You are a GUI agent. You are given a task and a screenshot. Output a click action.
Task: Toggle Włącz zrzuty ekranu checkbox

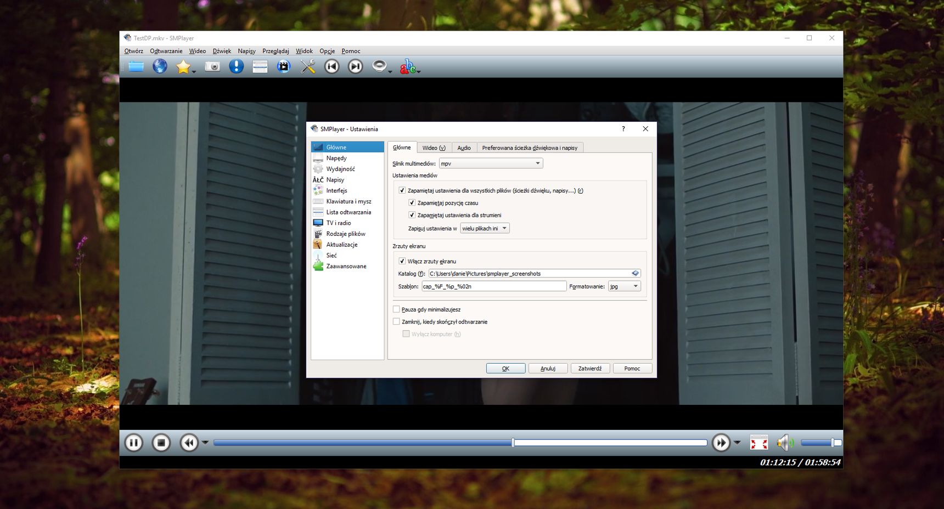pyautogui.click(x=402, y=261)
